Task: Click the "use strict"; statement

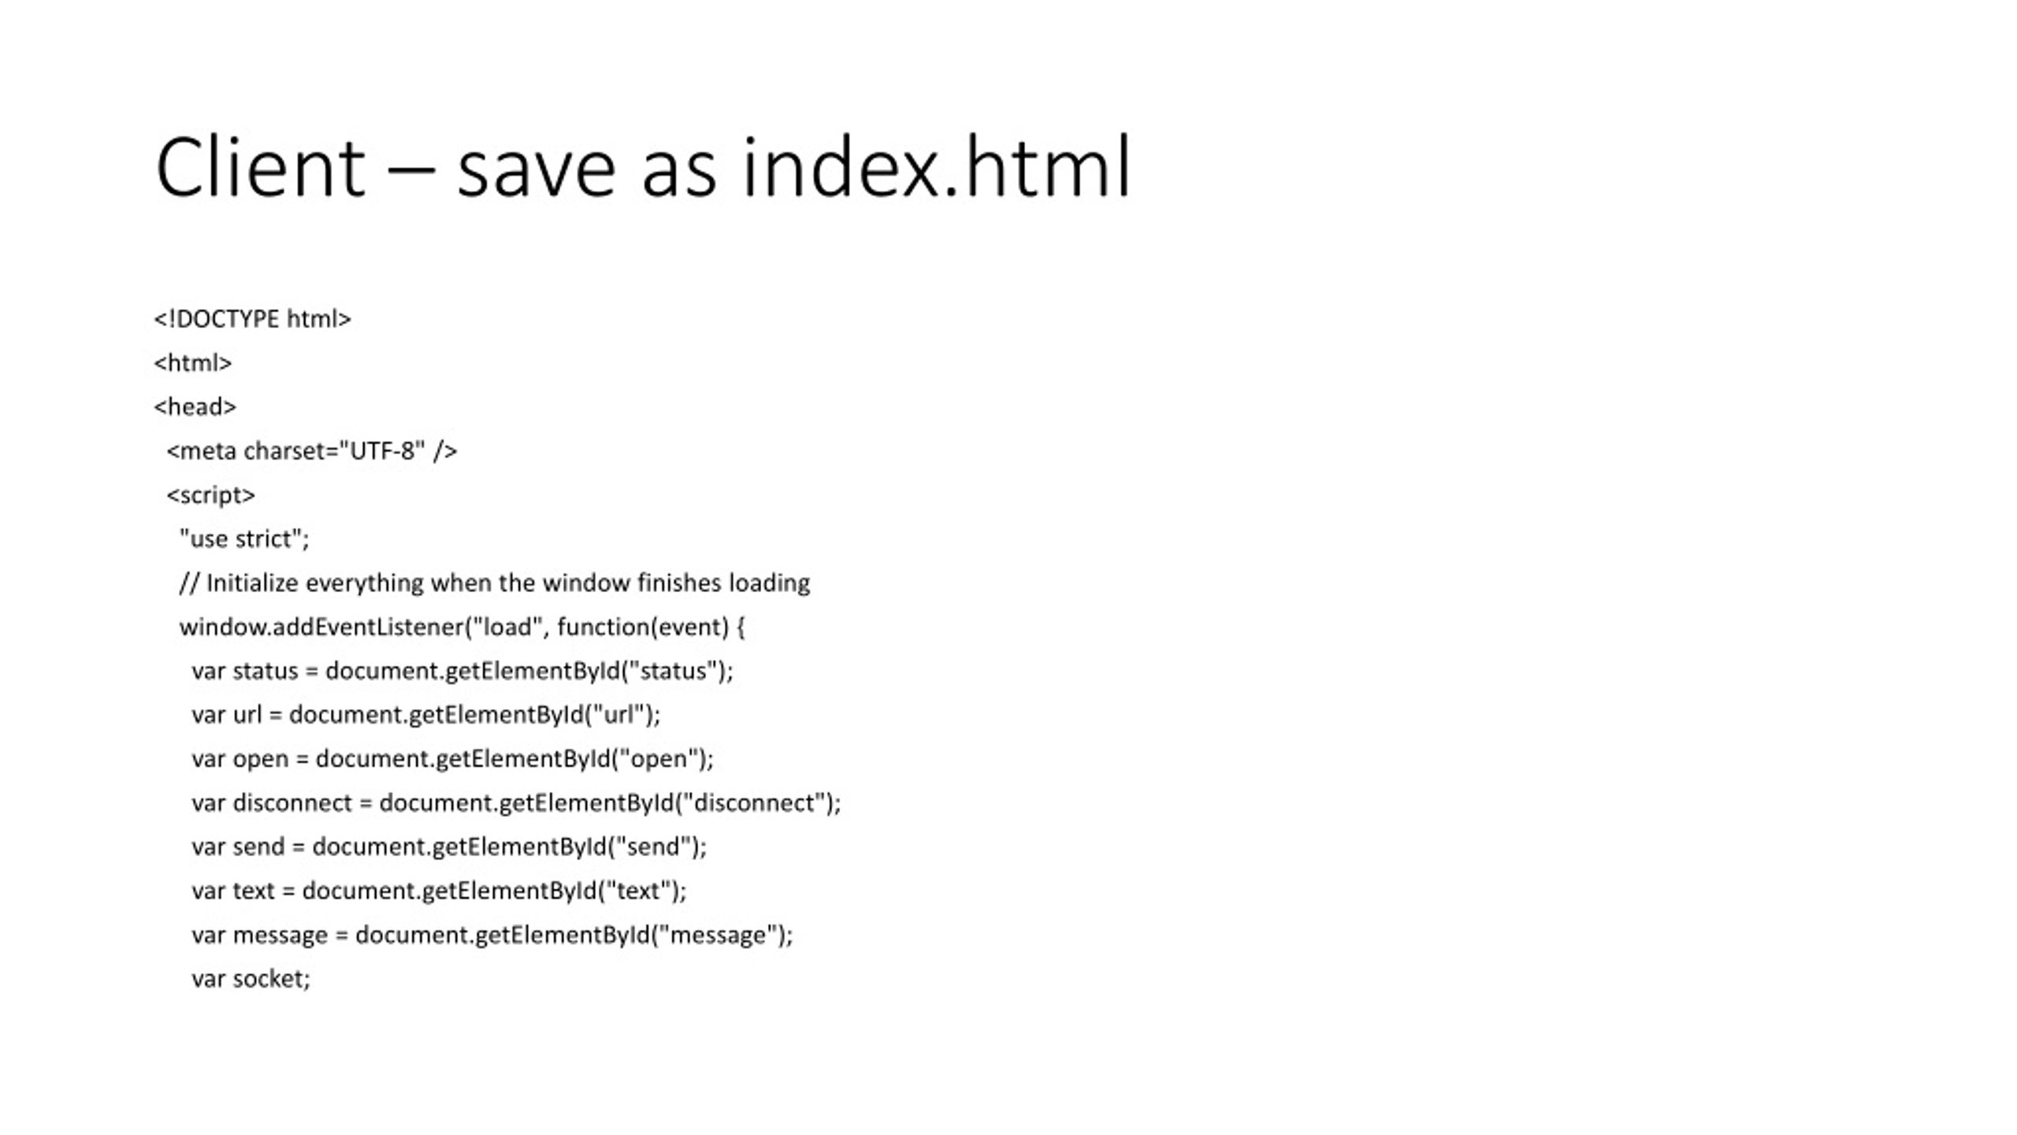Action: pos(244,539)
